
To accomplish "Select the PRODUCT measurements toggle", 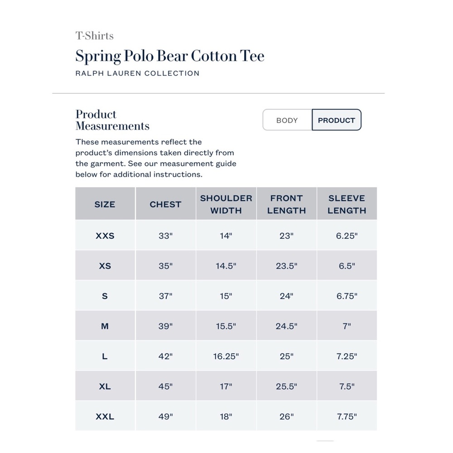I will pyautogui.click(x=337, y=120).
